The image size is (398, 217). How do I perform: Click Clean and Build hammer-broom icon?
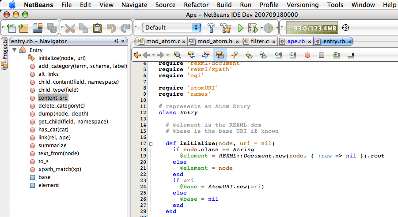coord(225,28)
